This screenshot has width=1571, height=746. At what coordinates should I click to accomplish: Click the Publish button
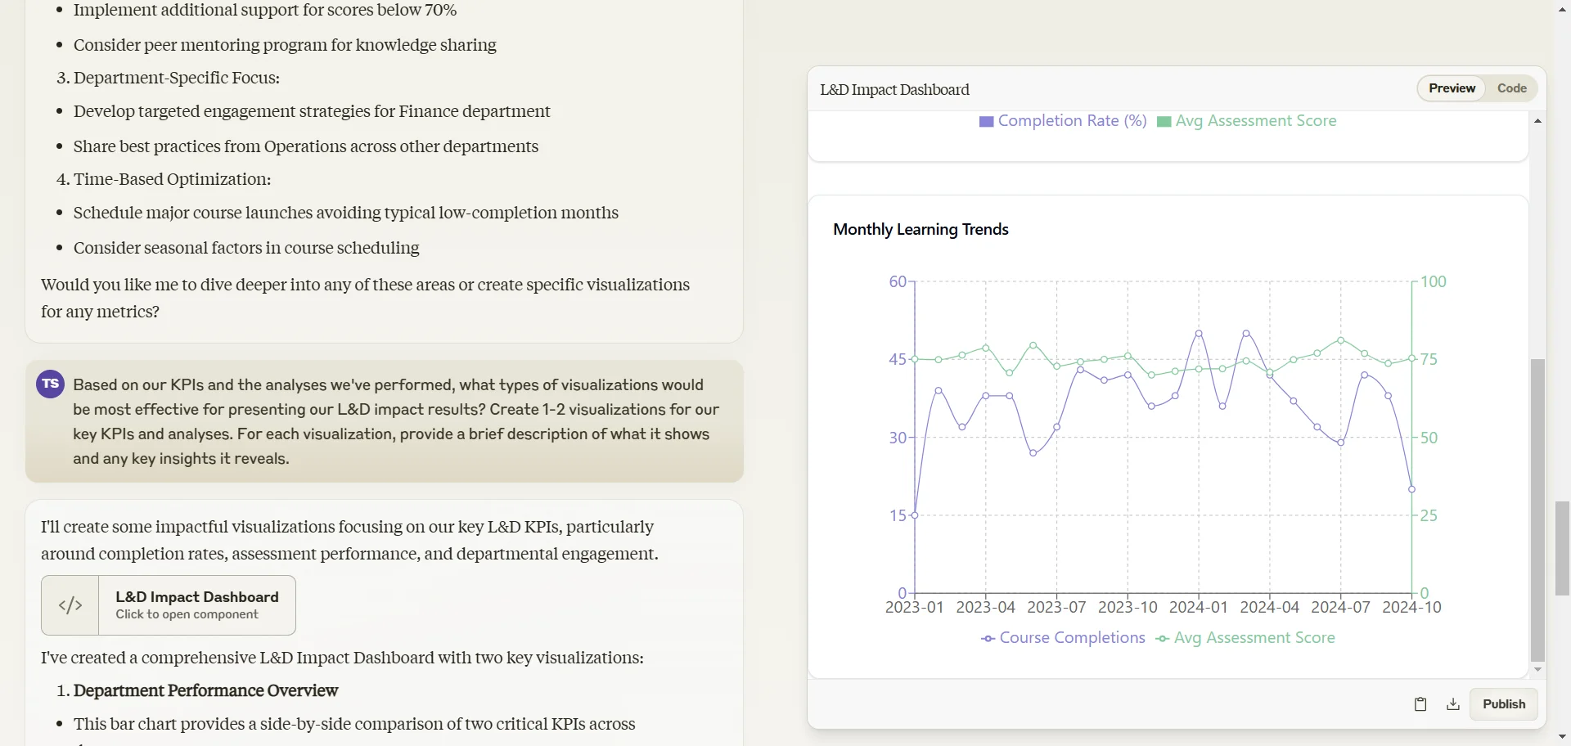coord(1504,704)
